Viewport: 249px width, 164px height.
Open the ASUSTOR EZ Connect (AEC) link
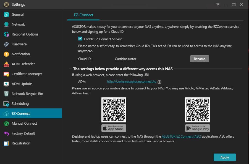(x=181, y=136)
